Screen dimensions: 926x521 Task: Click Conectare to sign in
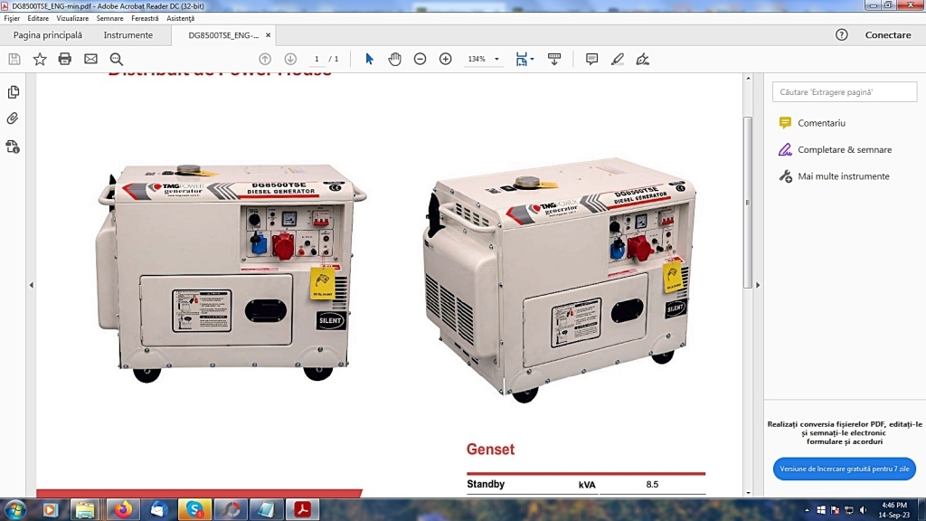[x=888, y=35]
